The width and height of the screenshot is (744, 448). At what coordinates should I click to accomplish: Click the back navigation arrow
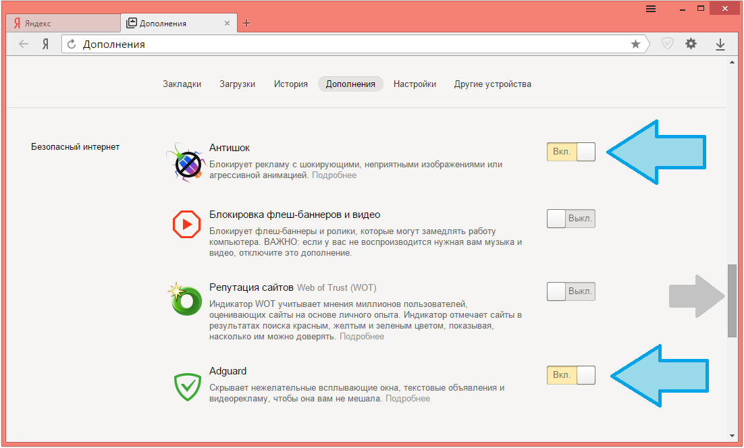(x=23, y=44)
